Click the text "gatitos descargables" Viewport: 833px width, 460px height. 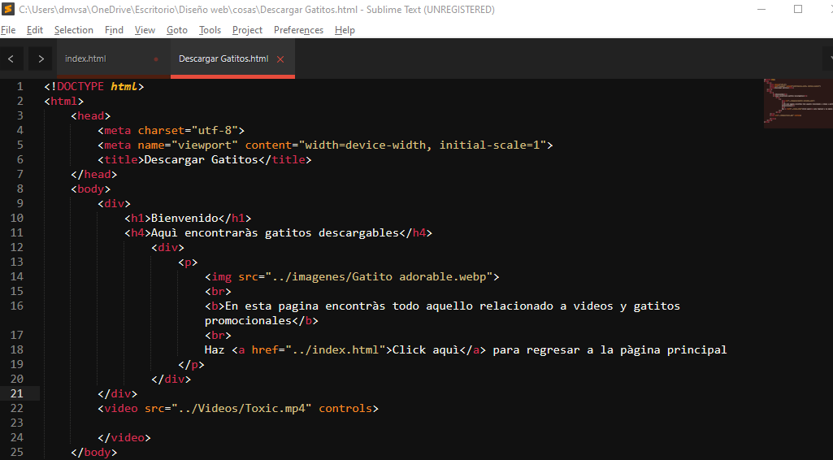coord(332,232)
